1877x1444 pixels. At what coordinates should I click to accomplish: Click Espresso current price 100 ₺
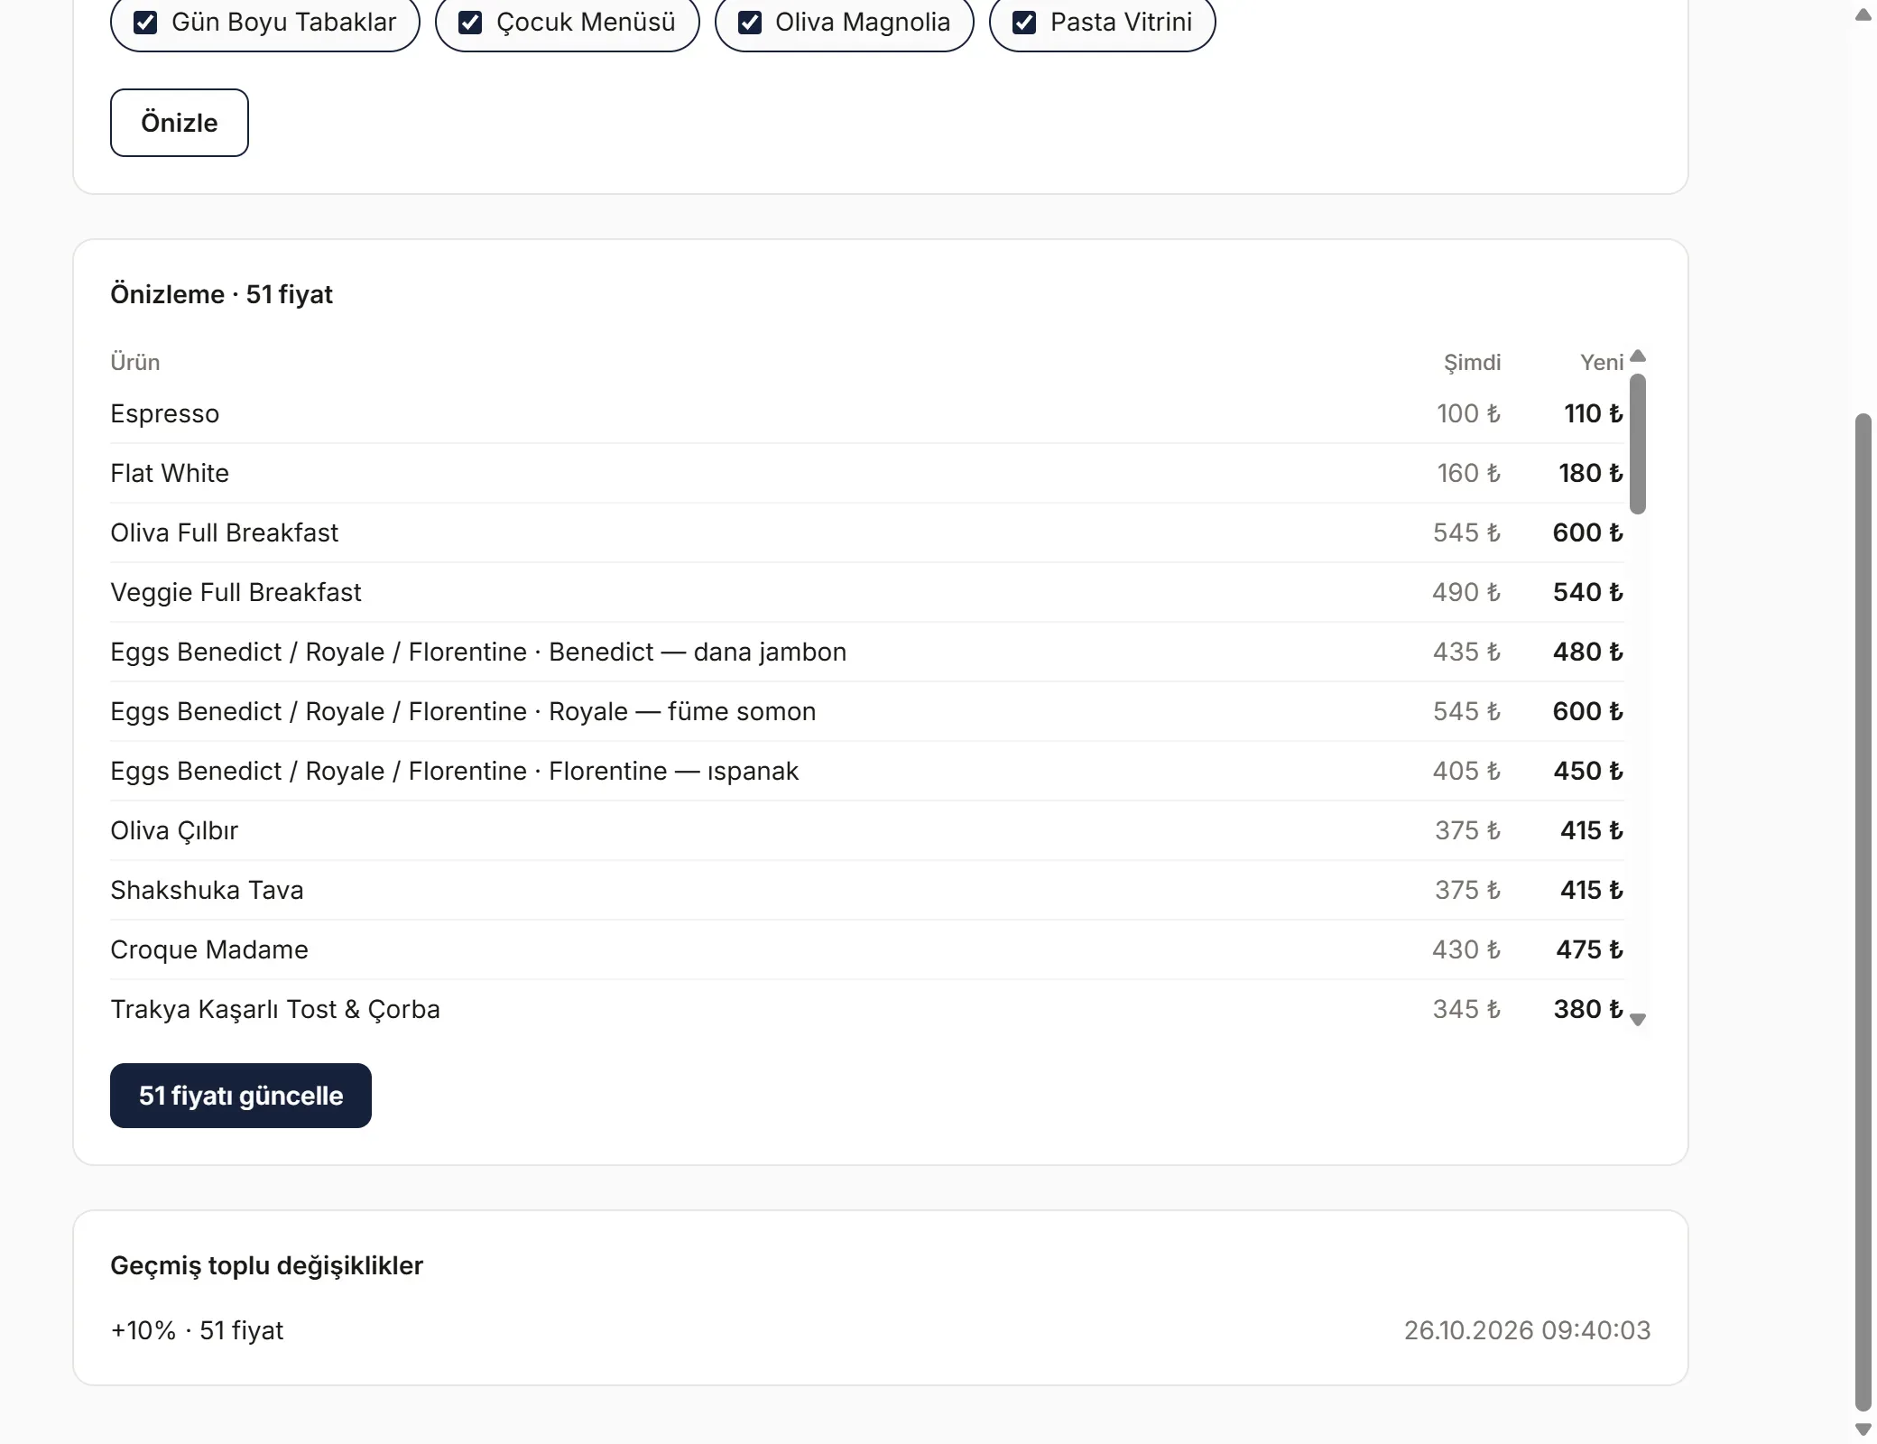coord(1468,413)
